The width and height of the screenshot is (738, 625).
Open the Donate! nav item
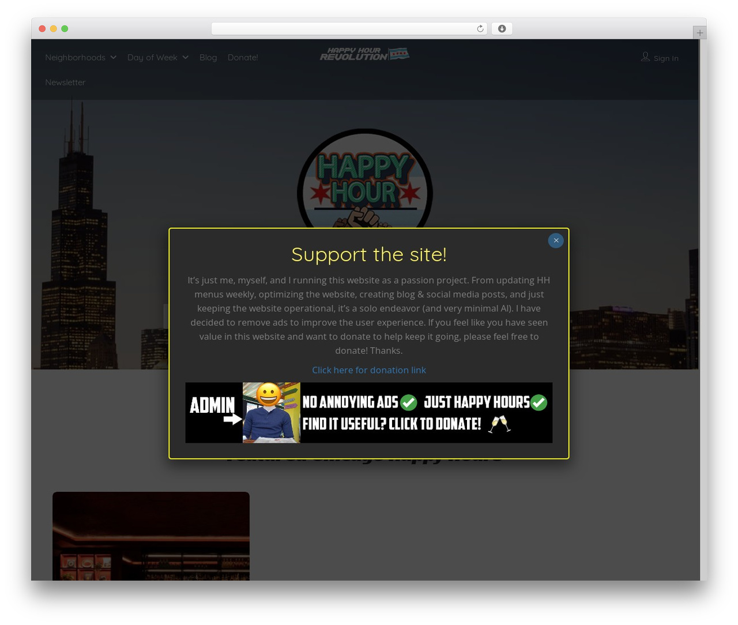(x=243, y=58)
